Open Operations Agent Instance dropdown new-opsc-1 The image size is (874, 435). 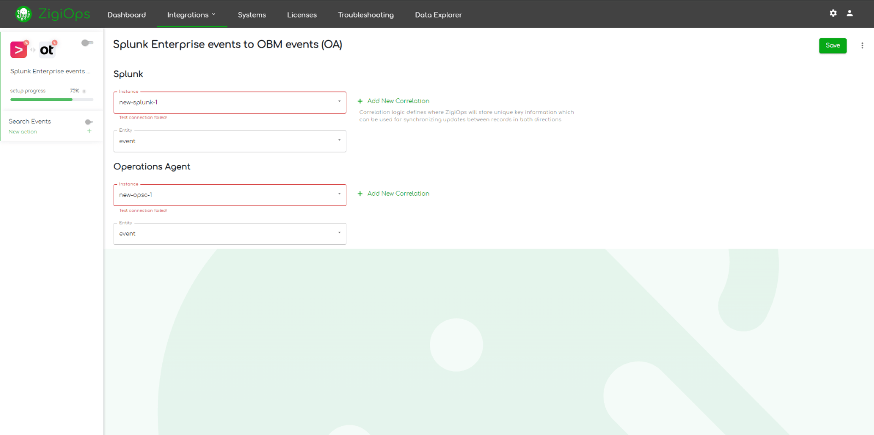[230, 195]
